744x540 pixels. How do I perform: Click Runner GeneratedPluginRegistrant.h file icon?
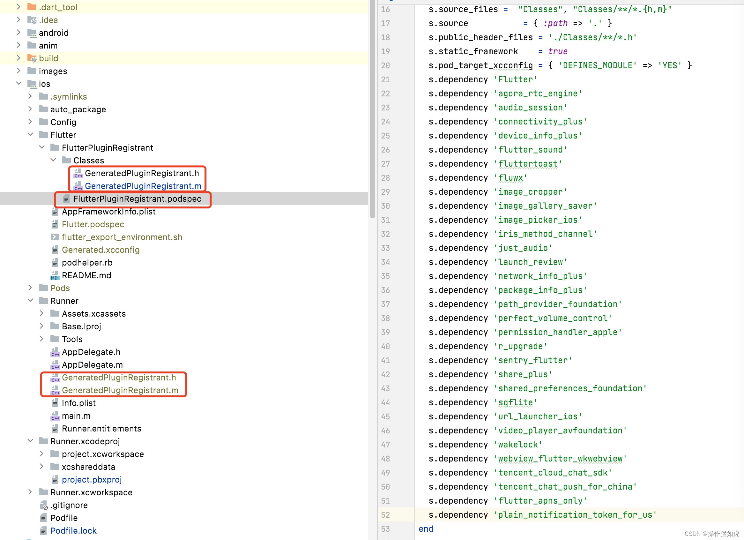coord(55,378)
